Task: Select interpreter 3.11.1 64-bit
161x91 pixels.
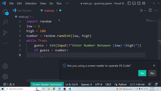Action: tap(137, 84)
